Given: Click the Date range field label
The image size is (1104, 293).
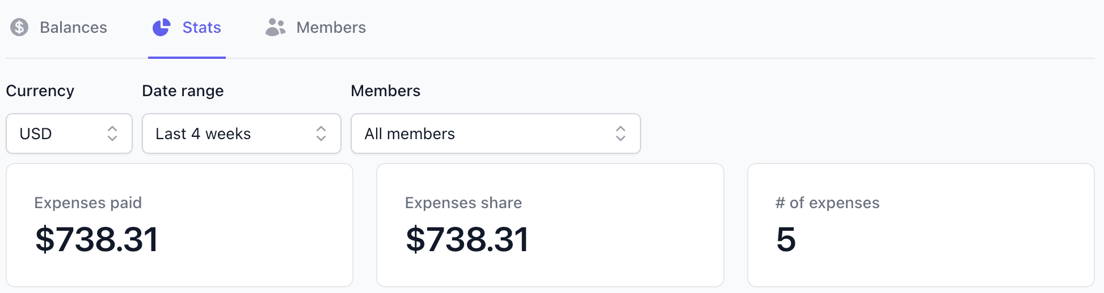Looking at the screenshot, I should pos(183,91).
